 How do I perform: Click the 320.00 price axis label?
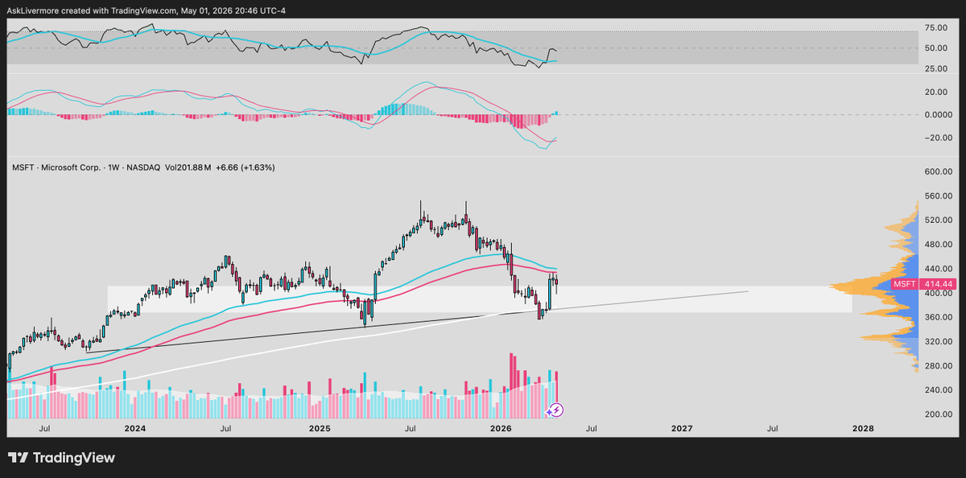(x=937, y=341)
